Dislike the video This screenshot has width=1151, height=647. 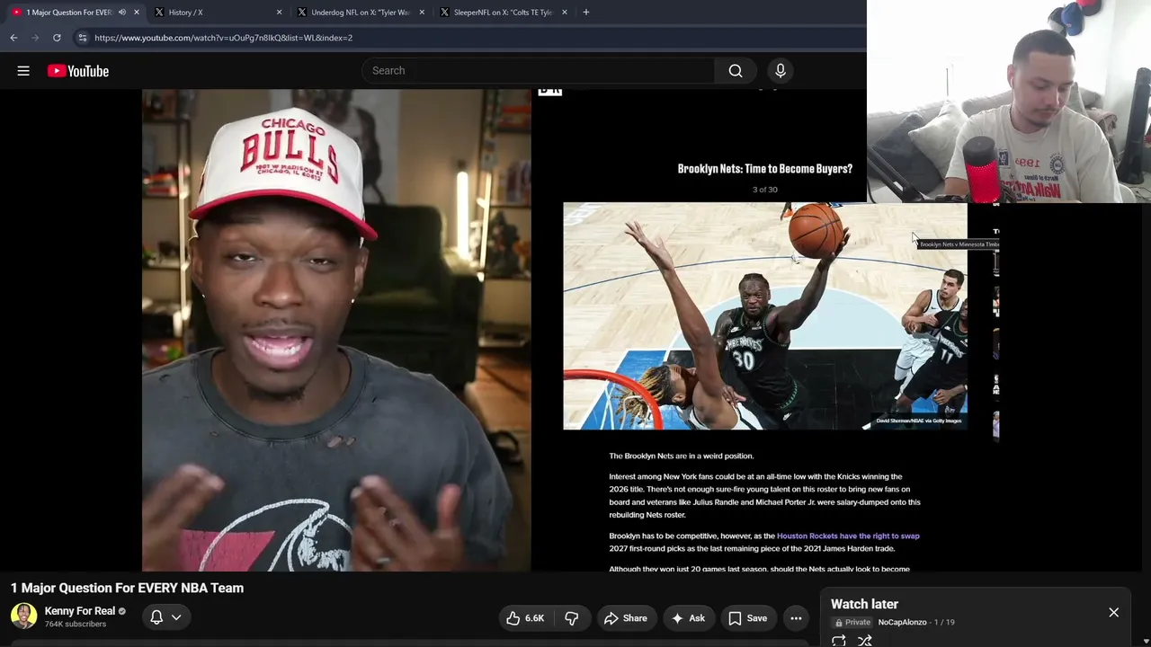572,618
